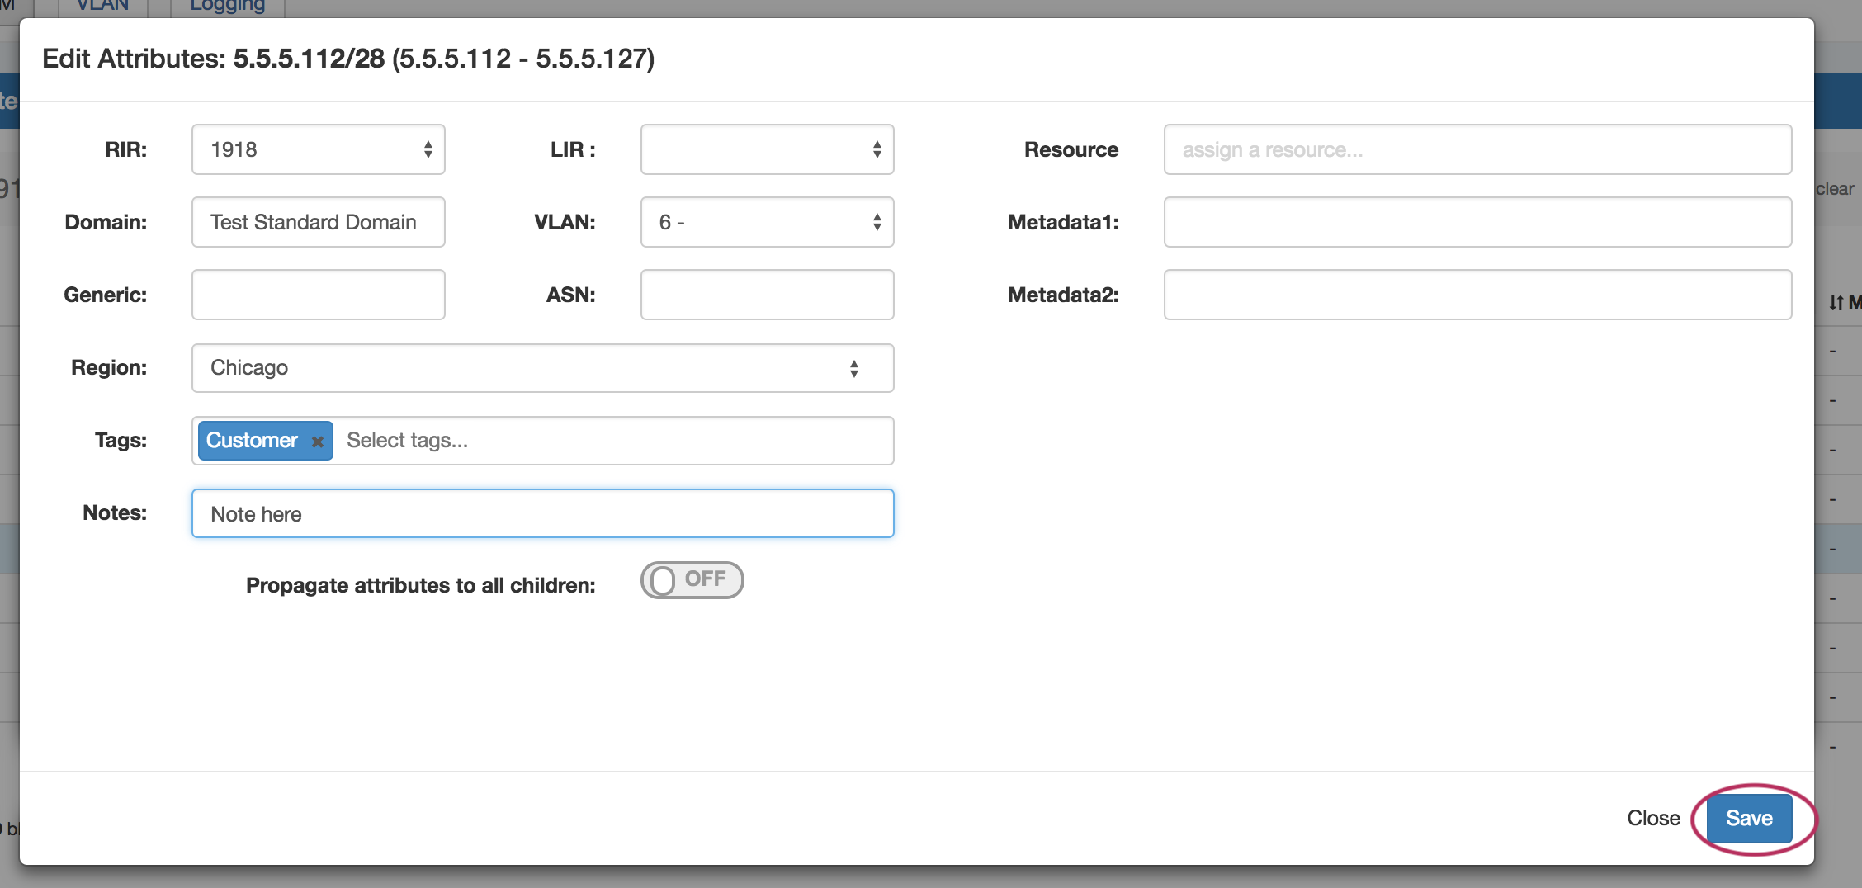Click the Notes field containing Note here
Viewport: 1862px width, 888px height.
(x=542, y=513)
